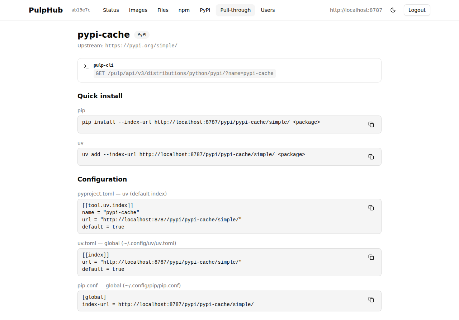Image resolution: width=459 pixels, height=320 pixels.
Task: Switch to the Status tab
Action: tap(111, 10)
